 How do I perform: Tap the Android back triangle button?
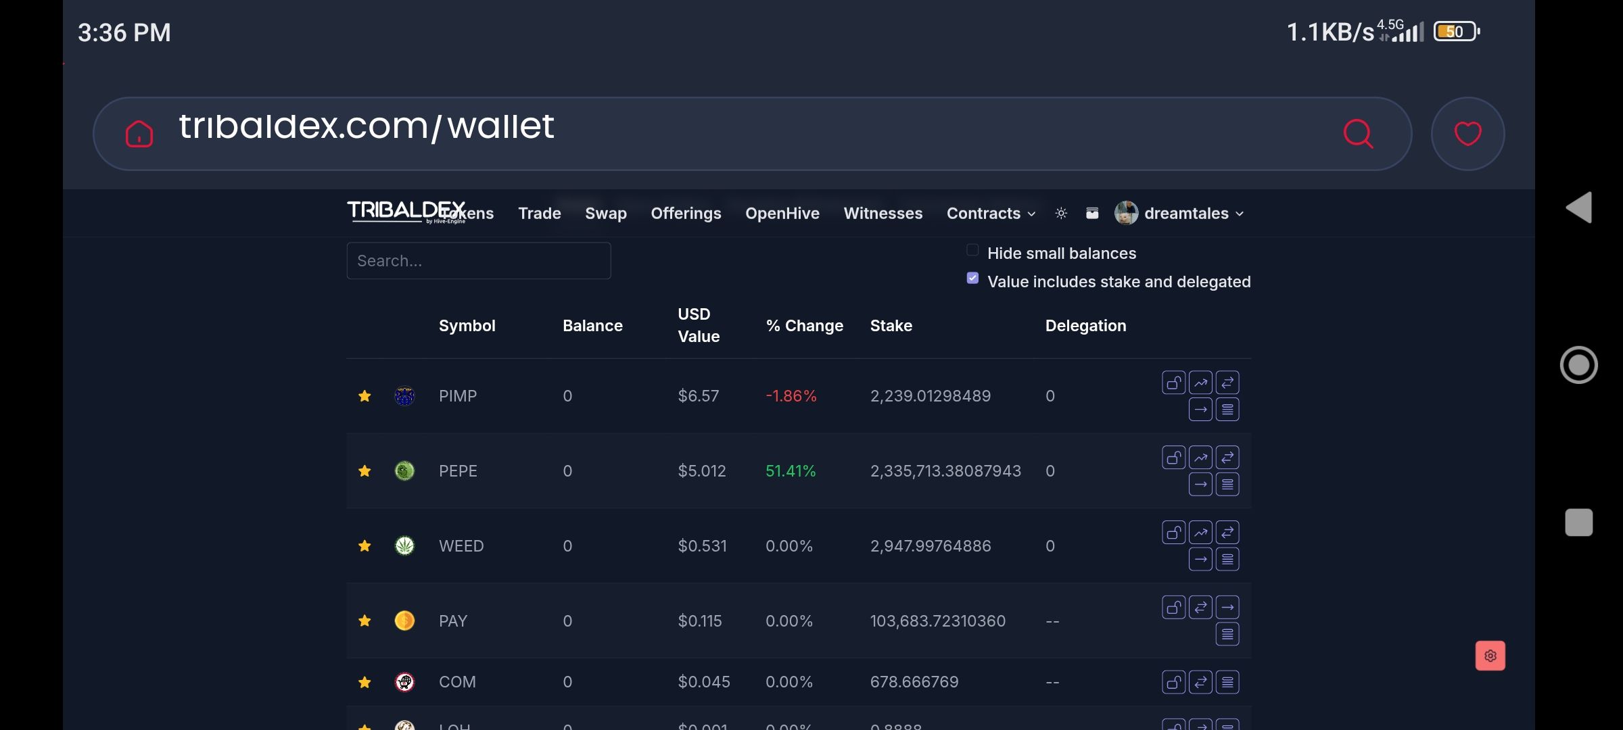pyautogui.click(x=1579, y=208)
